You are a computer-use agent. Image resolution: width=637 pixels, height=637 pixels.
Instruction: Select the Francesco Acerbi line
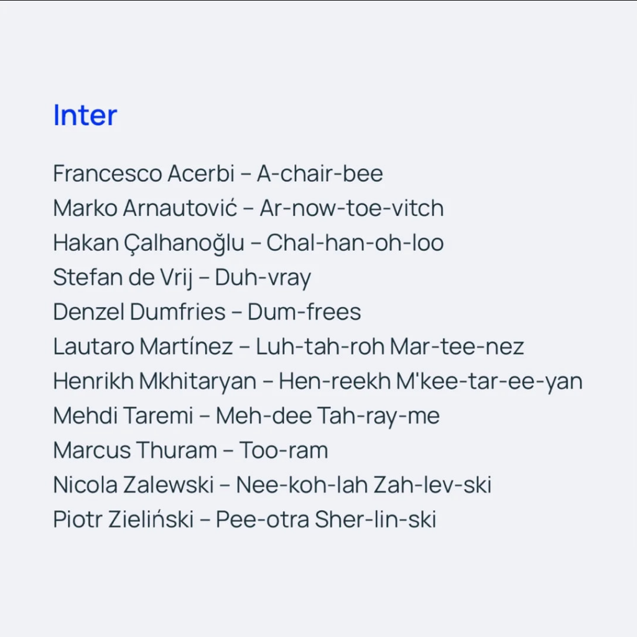pos(218,174)
